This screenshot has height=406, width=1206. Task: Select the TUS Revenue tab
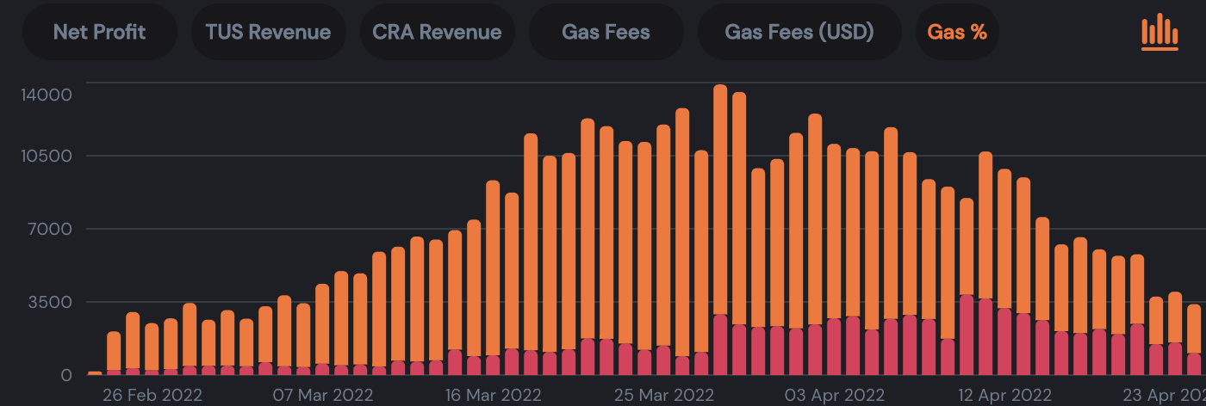268,32
